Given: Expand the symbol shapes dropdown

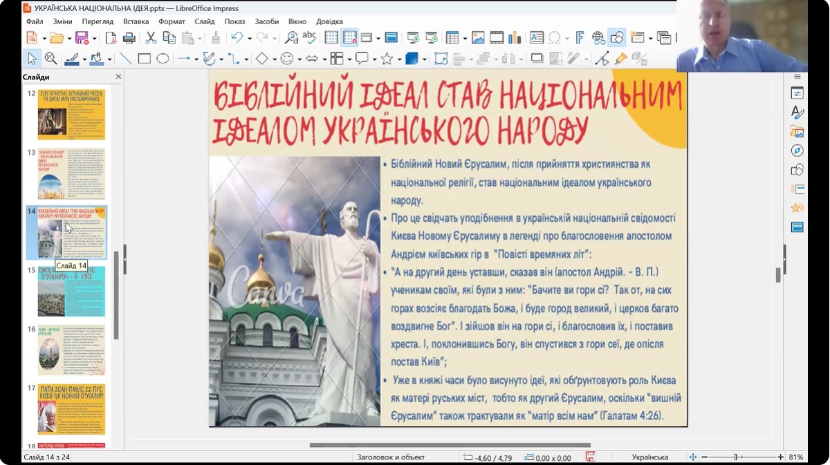Looking at the screenshot, I should click(298, 59).
